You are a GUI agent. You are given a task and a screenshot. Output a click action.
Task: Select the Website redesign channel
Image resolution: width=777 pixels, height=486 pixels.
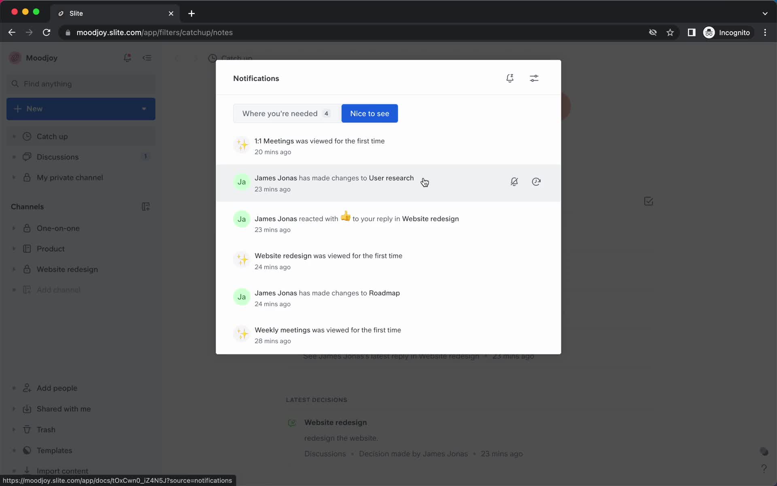tap(66, 269)
